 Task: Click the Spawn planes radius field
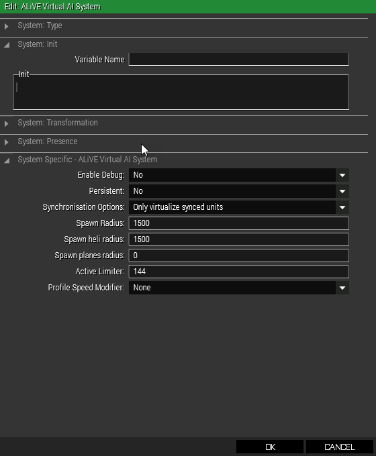point(238,255)
